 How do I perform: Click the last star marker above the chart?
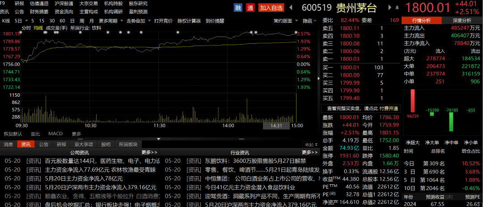(x=296, y=32)
